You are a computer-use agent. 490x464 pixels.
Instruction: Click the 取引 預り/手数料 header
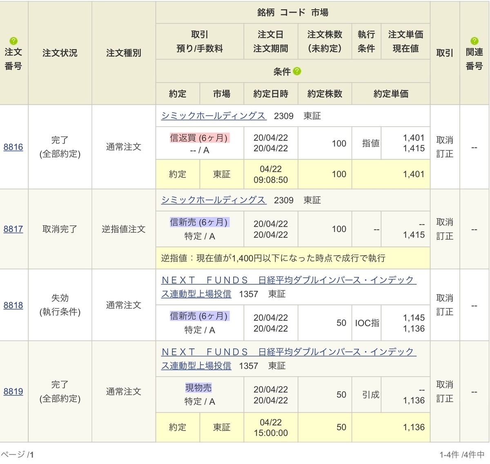pyautogui.click(x=200, y=42)
